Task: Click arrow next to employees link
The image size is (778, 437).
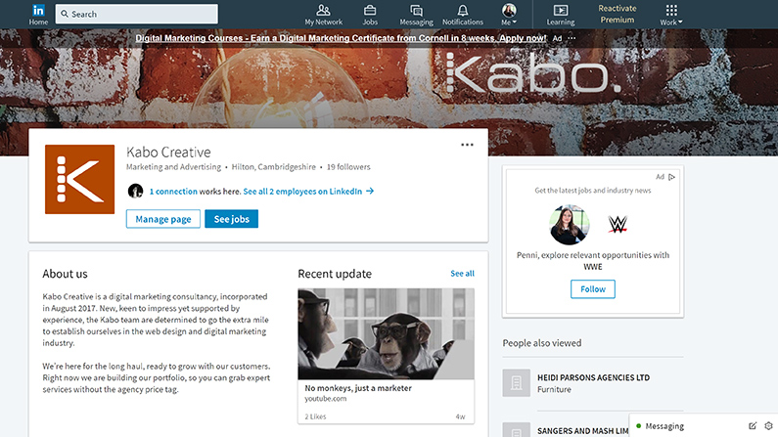Action: 370,191
